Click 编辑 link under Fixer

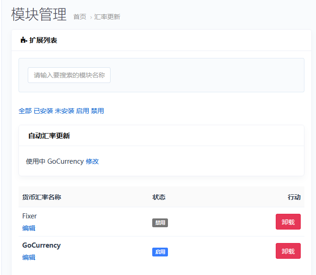(x=29, y=228)
